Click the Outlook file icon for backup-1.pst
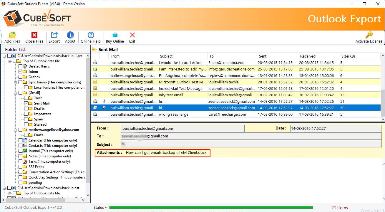The image size is (385, 212). pos(14,56)
